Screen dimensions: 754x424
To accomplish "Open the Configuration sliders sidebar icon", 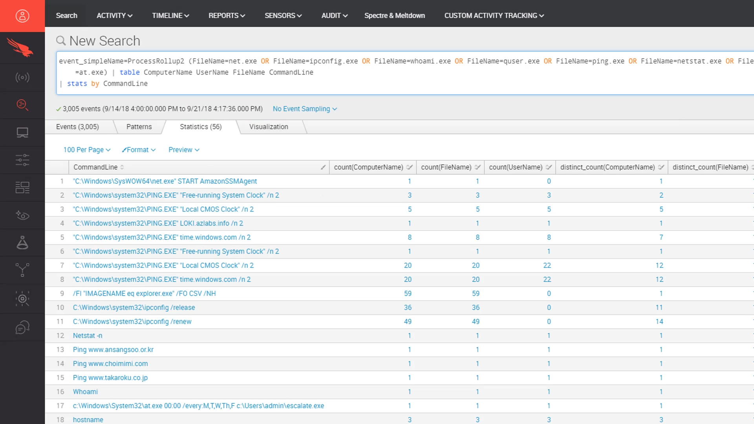I will pyautogui.click(x=22, y=160).
